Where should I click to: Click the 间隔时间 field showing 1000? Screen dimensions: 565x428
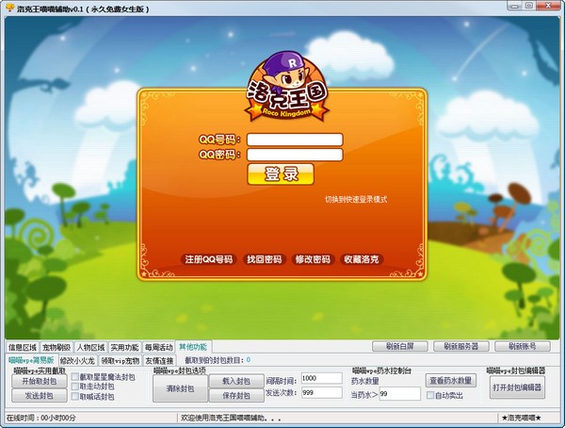coord(321,378)
